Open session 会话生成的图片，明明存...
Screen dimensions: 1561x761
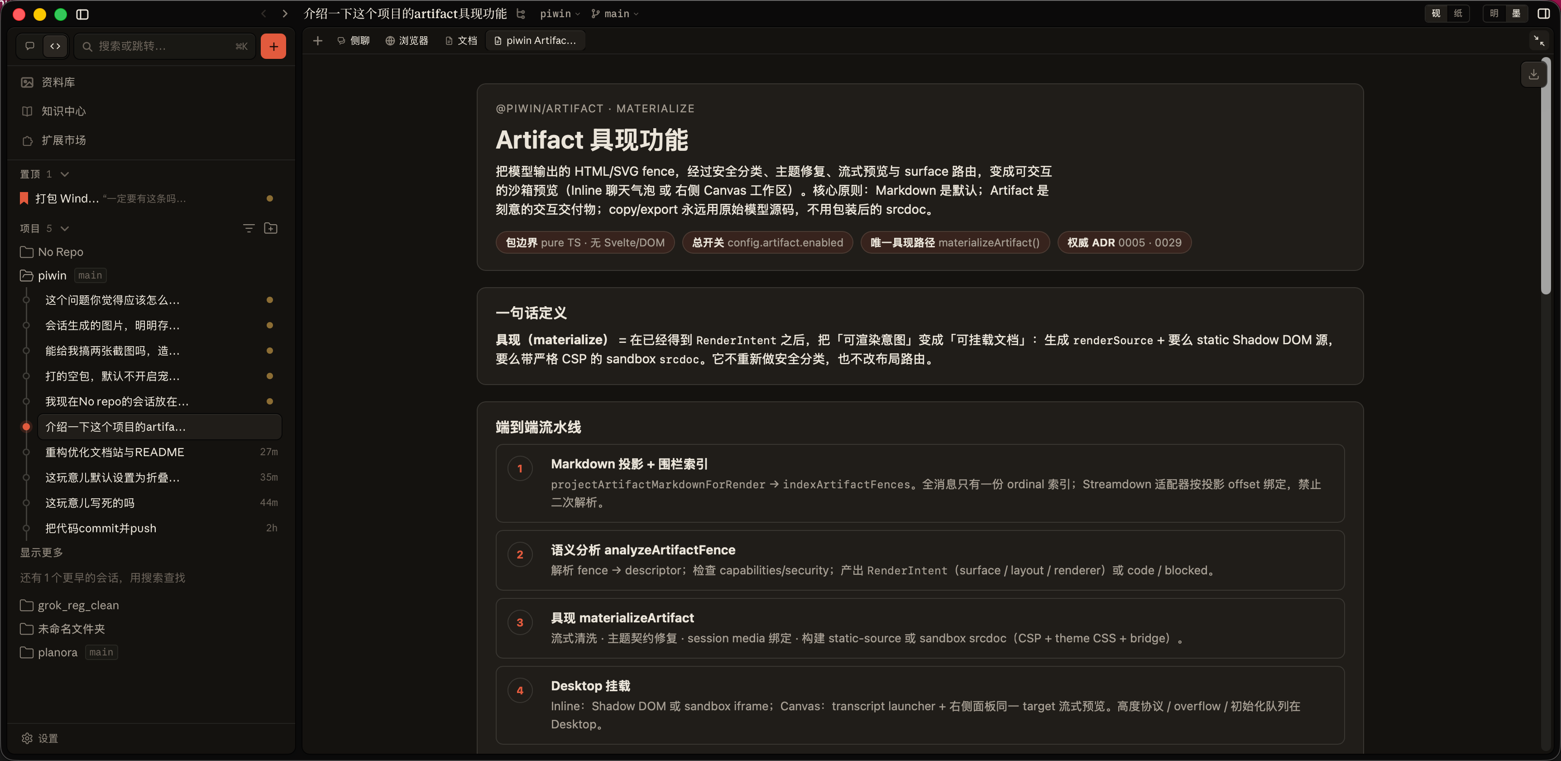coord(159,326)
